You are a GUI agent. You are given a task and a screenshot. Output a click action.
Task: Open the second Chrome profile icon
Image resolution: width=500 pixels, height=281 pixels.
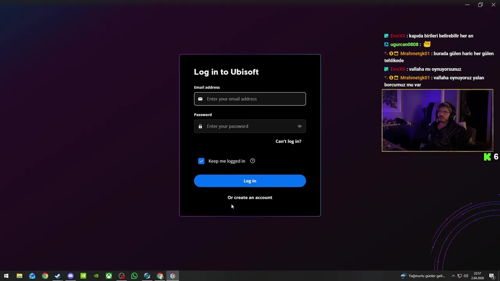[x=160, y=276]
